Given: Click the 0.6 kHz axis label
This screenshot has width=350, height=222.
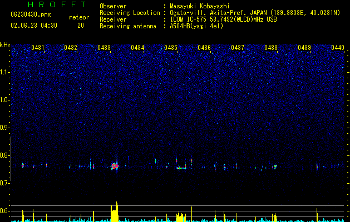Looking at the screenshot, I should (5, 211).
